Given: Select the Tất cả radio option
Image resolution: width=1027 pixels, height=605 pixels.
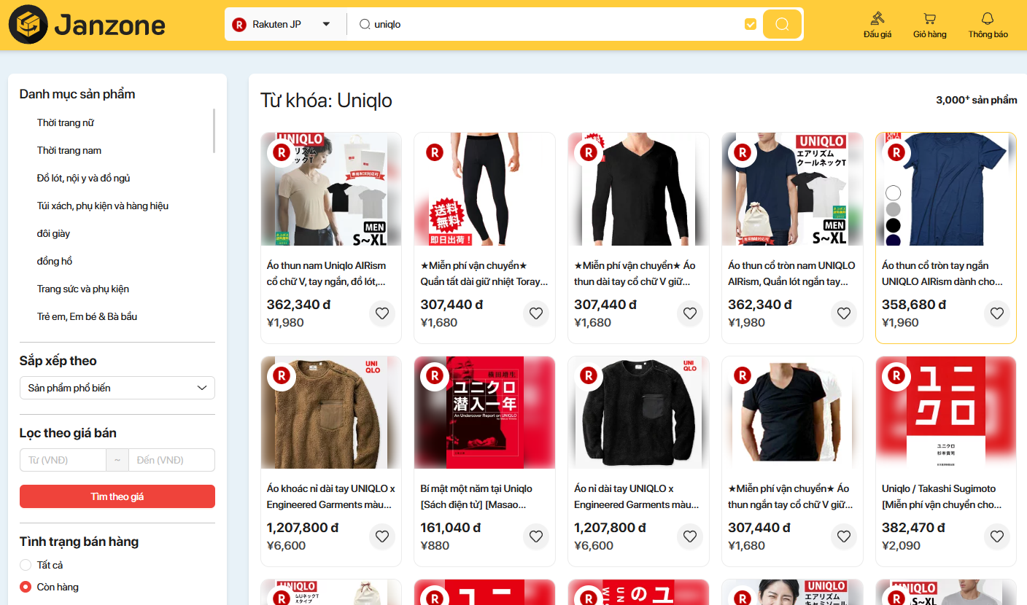Looking at the screenshot, I should click(x=26, y=565).
